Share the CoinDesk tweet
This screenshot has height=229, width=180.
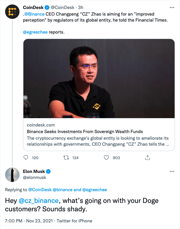147,157
